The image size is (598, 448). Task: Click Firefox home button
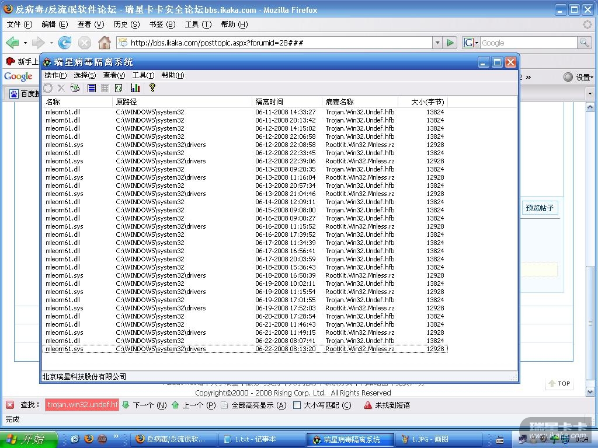pos(104,43)
